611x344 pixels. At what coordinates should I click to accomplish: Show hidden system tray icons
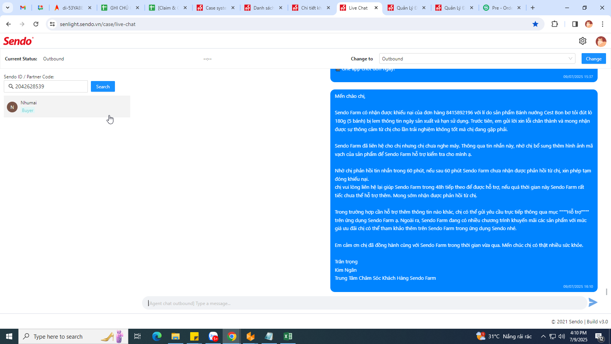(x=543, y=336)
